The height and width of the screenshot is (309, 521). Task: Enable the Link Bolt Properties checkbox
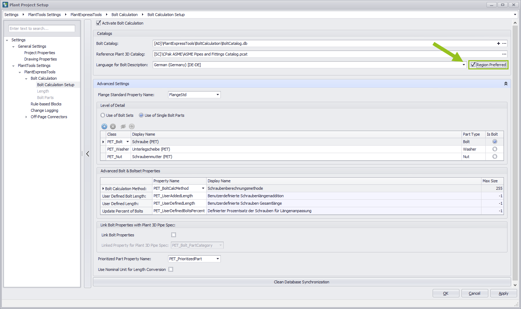[x=173, y=235]
